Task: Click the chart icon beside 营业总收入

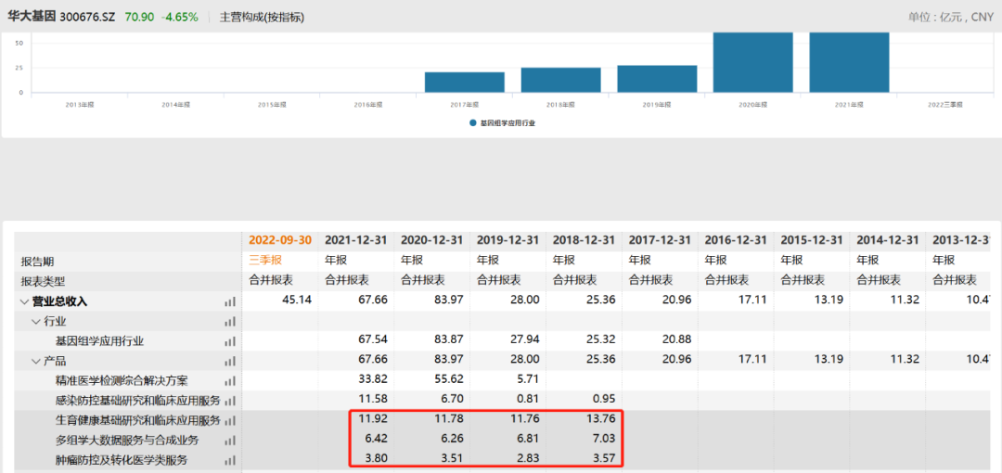Action: point(230,302)
